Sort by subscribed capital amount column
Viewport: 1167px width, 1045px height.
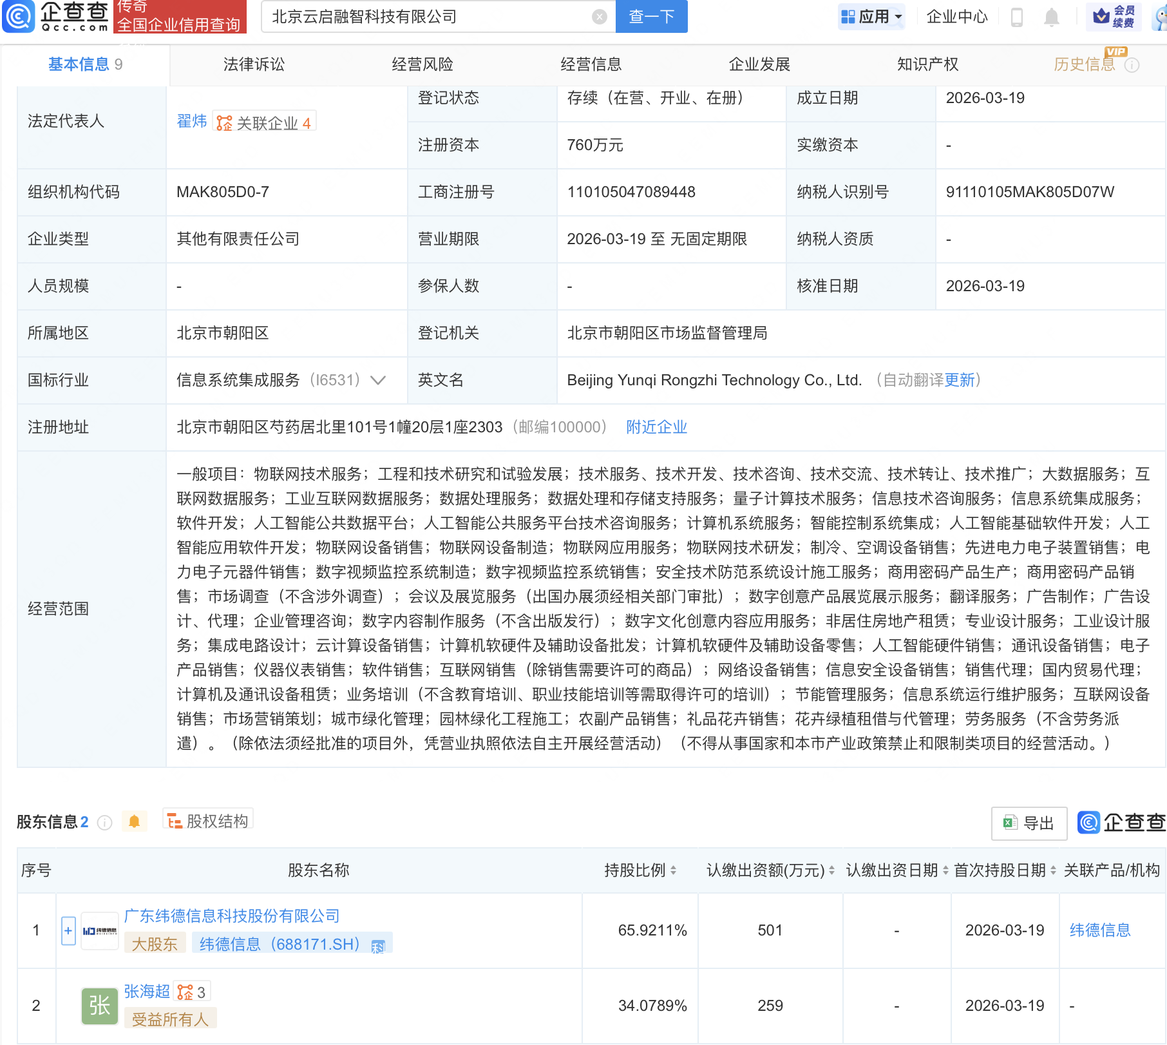pos(831,870)
